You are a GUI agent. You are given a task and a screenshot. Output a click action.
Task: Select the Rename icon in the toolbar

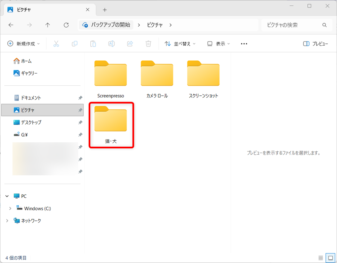pyautogui.click(x=112, y=43)
